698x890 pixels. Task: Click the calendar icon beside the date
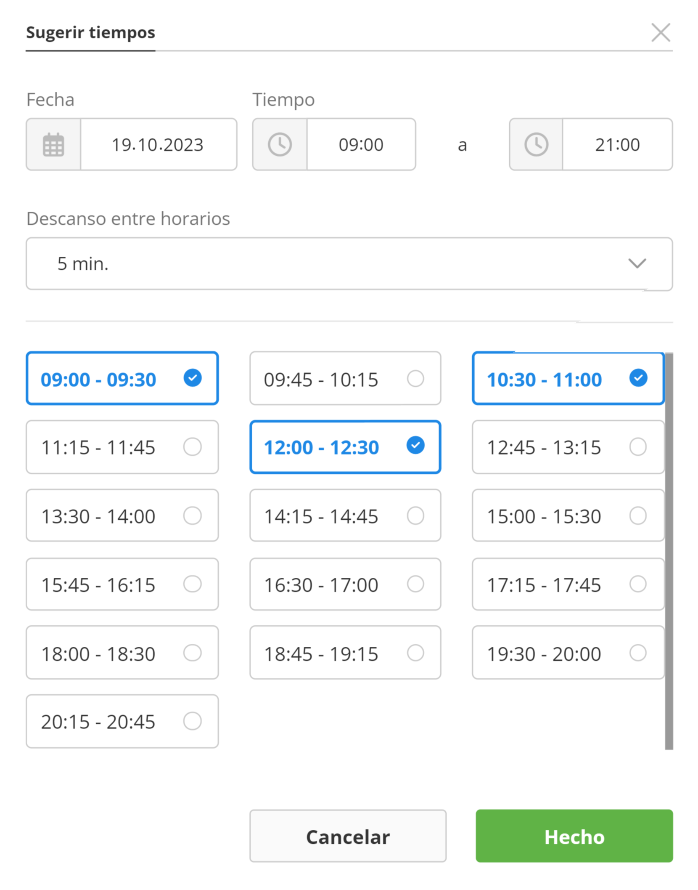pyautogui.click(x=53, y=145)
